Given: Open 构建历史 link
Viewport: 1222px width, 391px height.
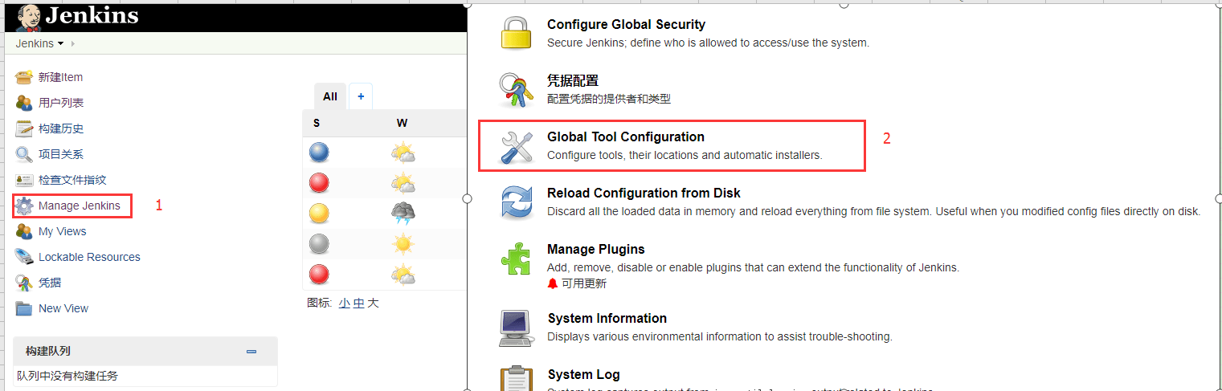Looking at the screenshot, I should (61, 128).
